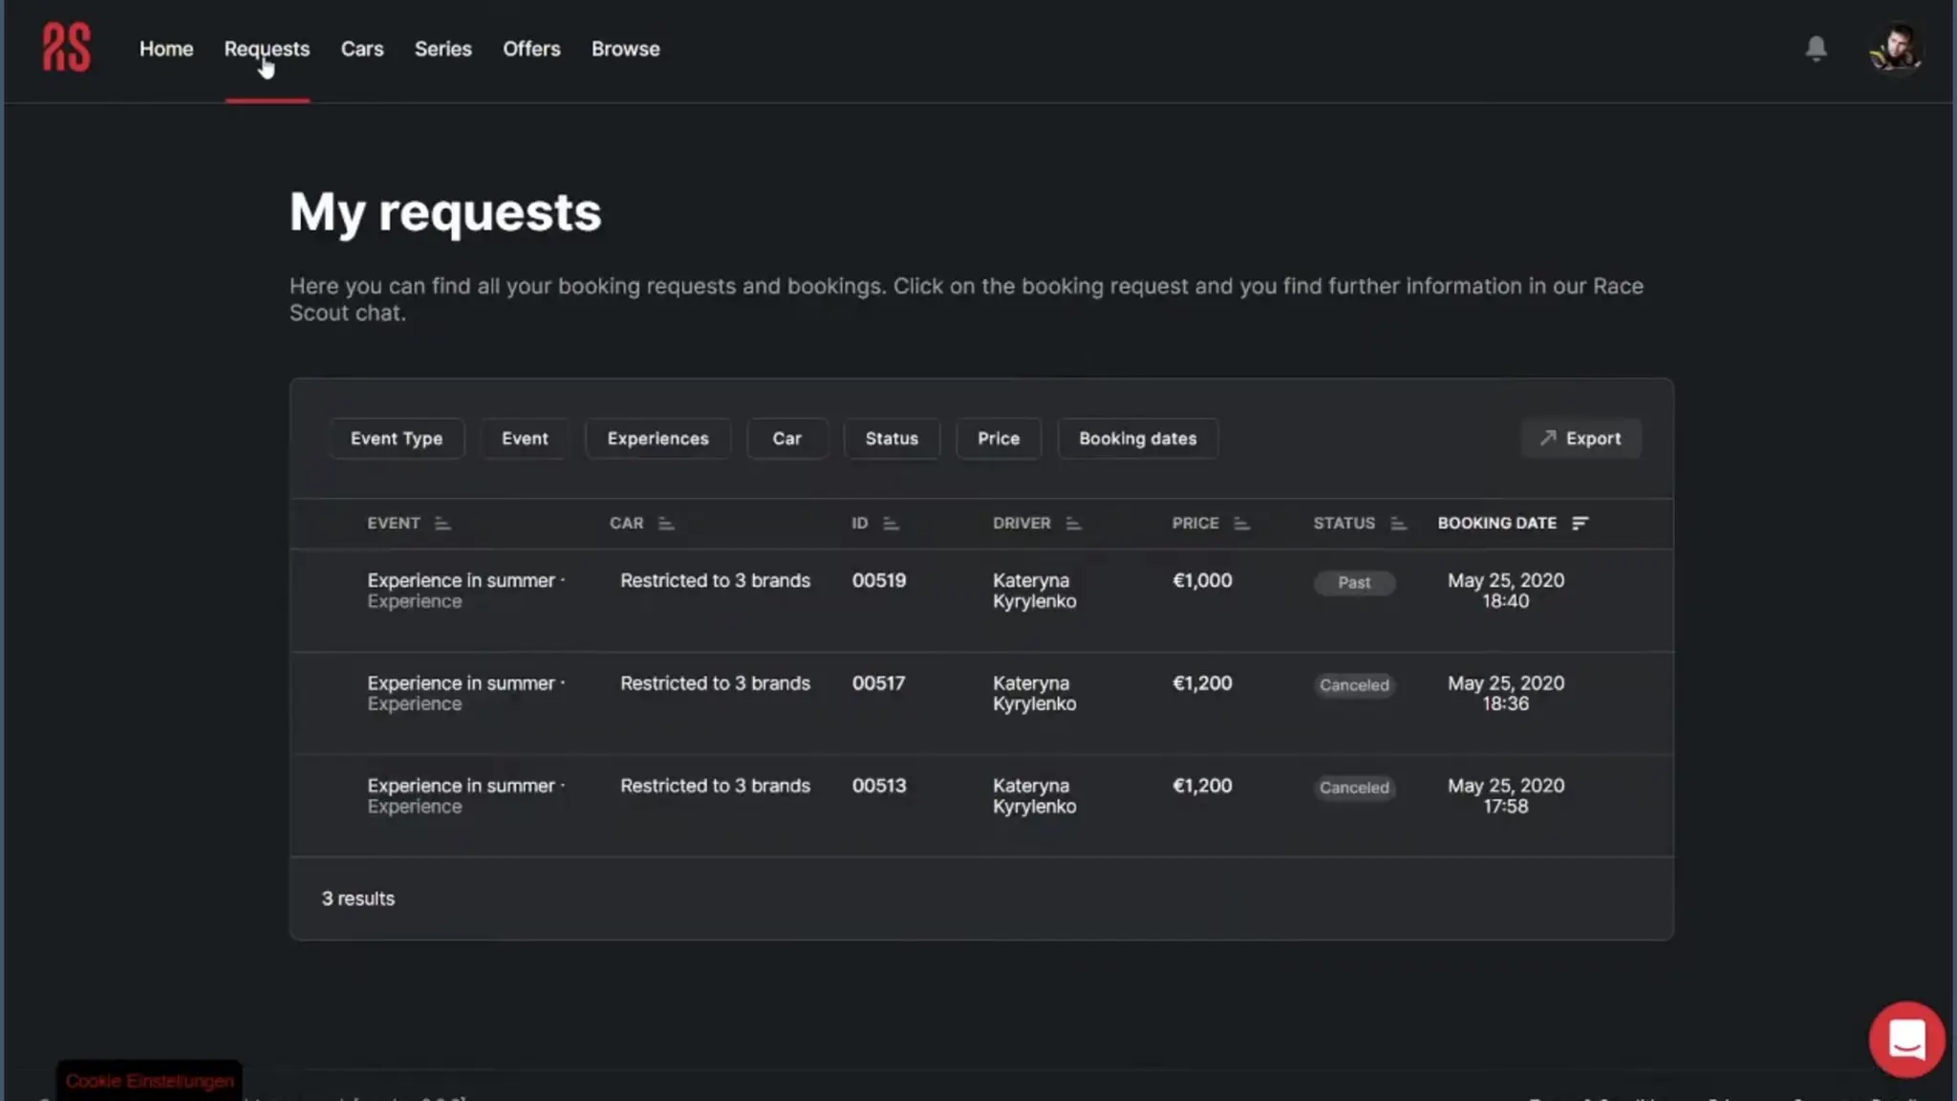Open the Booking dates filter
This screenshot has height=1101, width=1957.
[x=1137, y=439]
